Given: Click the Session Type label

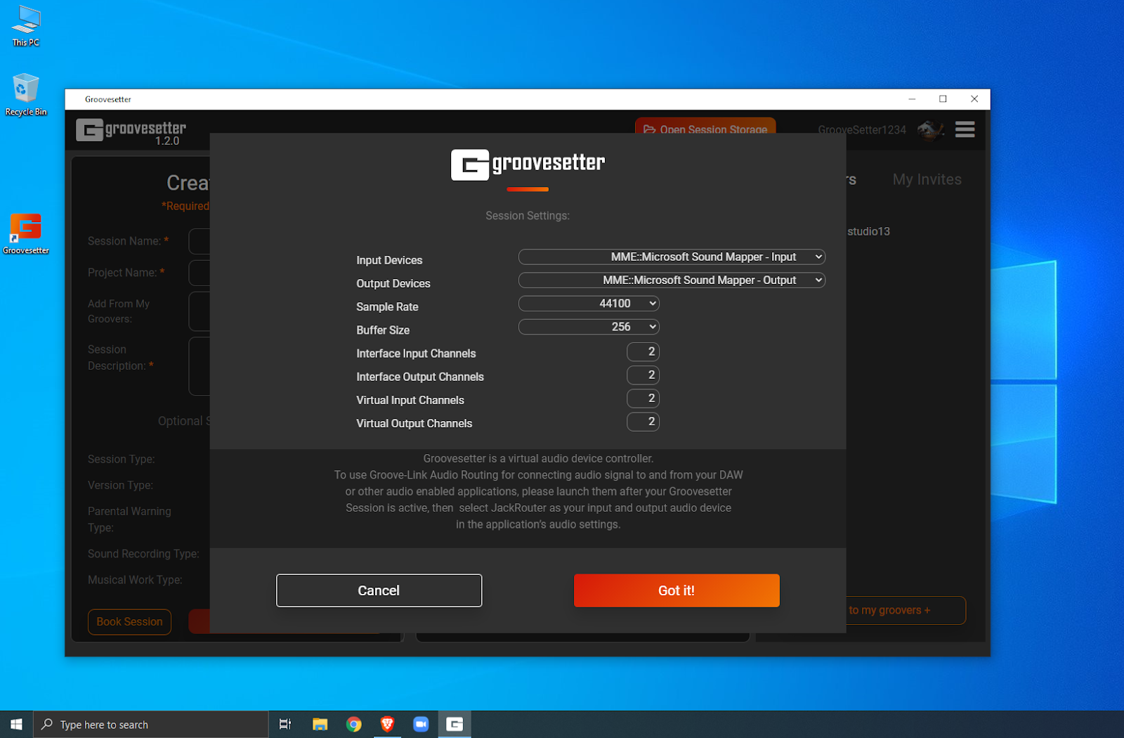Looking at the screenshot, I should [x=121, y=459].
